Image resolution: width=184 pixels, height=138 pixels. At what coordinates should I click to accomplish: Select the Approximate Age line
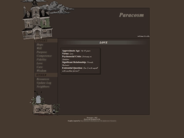point(76,51)
